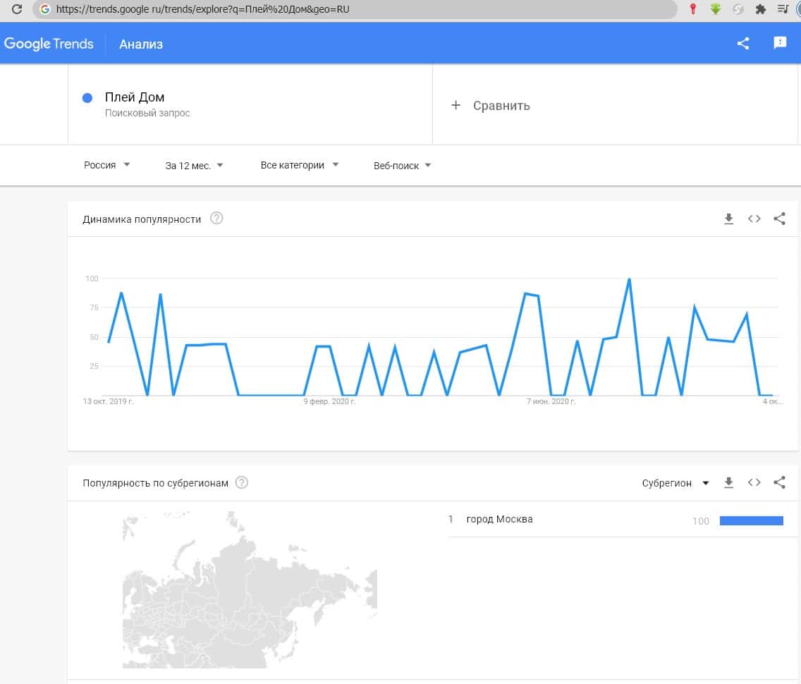Get the embed code for Динамика популярности chart
This screenshot has height=684, width=801.
[754, 219]
